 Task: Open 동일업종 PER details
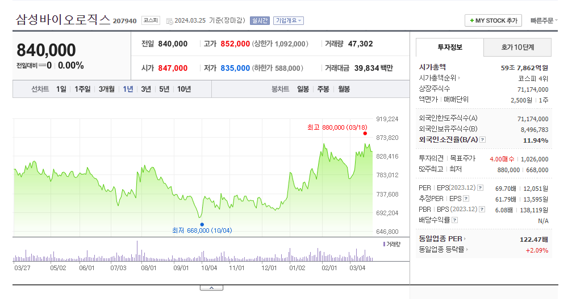click(442, 238)
